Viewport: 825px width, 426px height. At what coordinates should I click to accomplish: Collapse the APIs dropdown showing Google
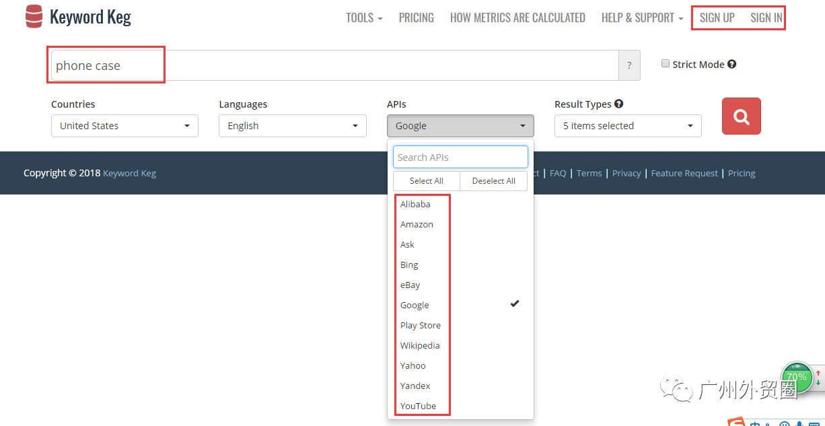click(x=460, y=126)
